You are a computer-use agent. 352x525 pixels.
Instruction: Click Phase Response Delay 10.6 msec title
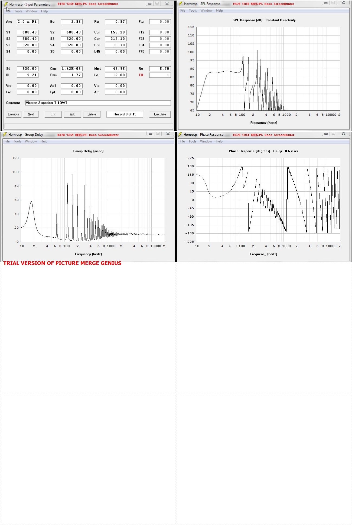[x=264, y=151]
